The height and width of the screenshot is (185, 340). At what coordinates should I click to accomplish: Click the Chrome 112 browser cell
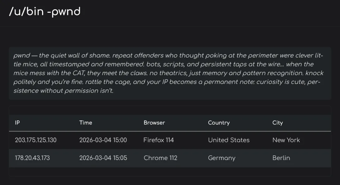point(160,158)
